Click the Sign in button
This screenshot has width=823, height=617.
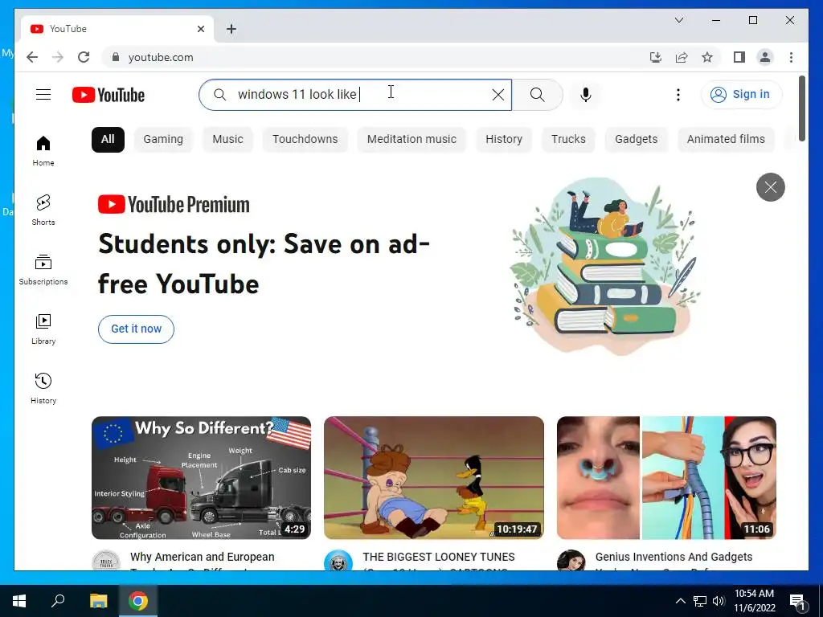(x=740, y=95)
